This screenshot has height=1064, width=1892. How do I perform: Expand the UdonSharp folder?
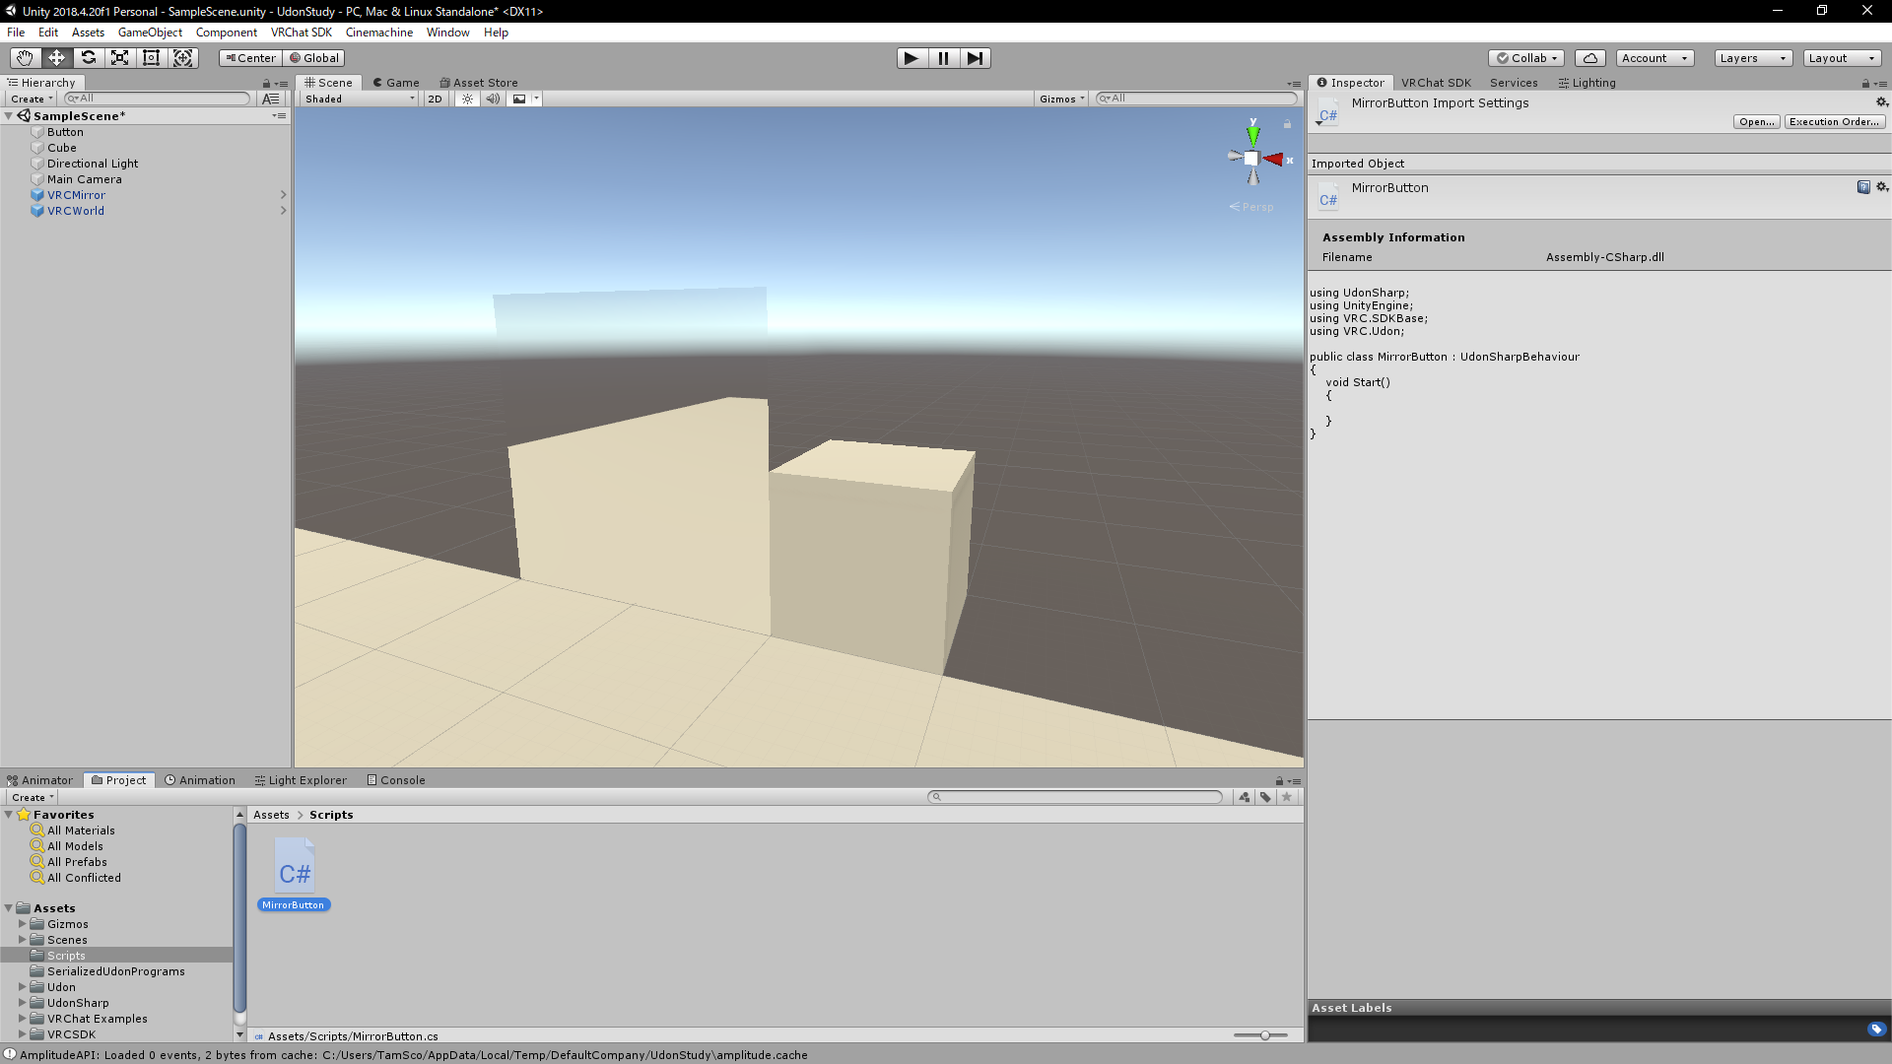coord(22,1003)
